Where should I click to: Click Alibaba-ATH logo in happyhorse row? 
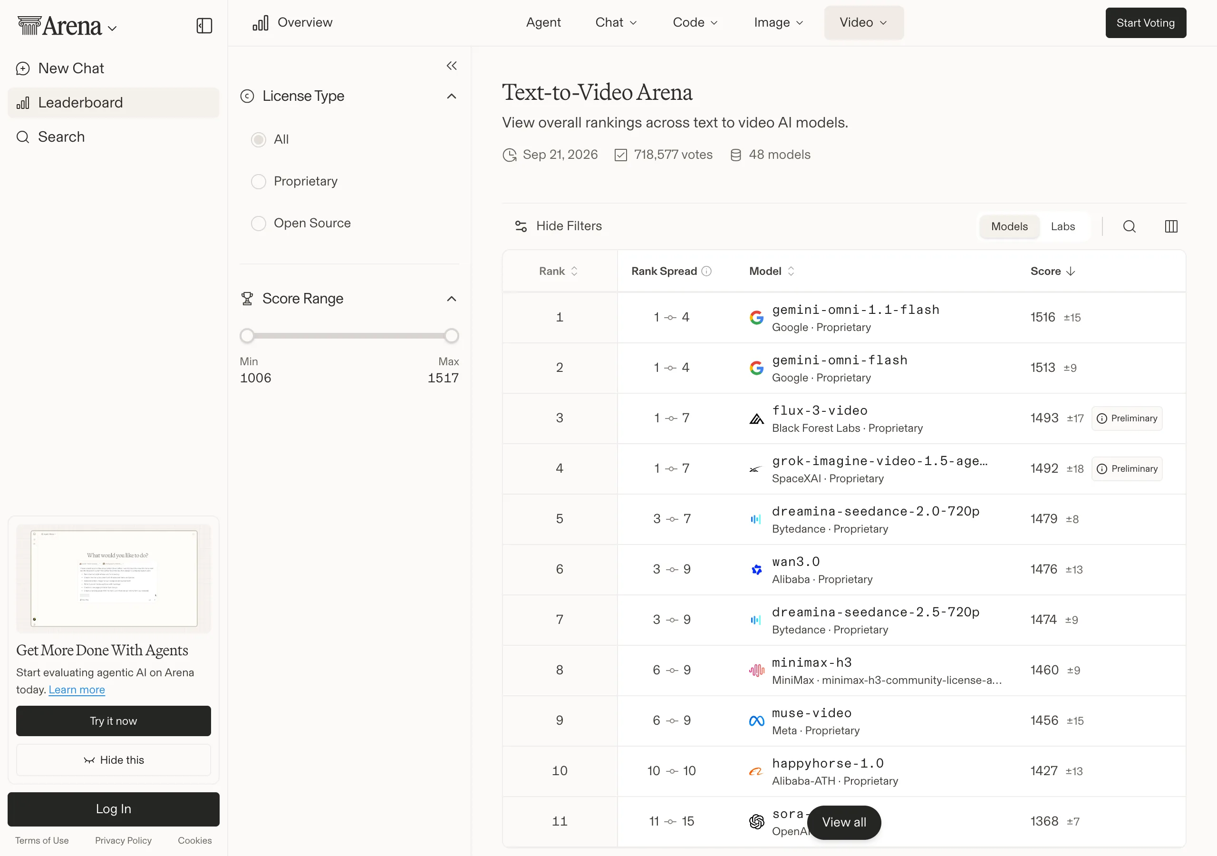pyautogui.click(x=756, y=771)
